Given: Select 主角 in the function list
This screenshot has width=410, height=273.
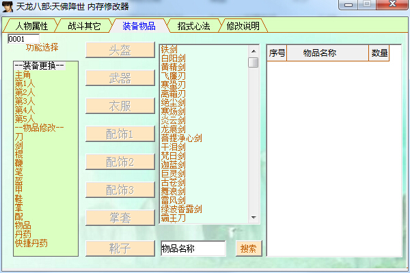Looking at the screenshot, I should coord(23,75).
